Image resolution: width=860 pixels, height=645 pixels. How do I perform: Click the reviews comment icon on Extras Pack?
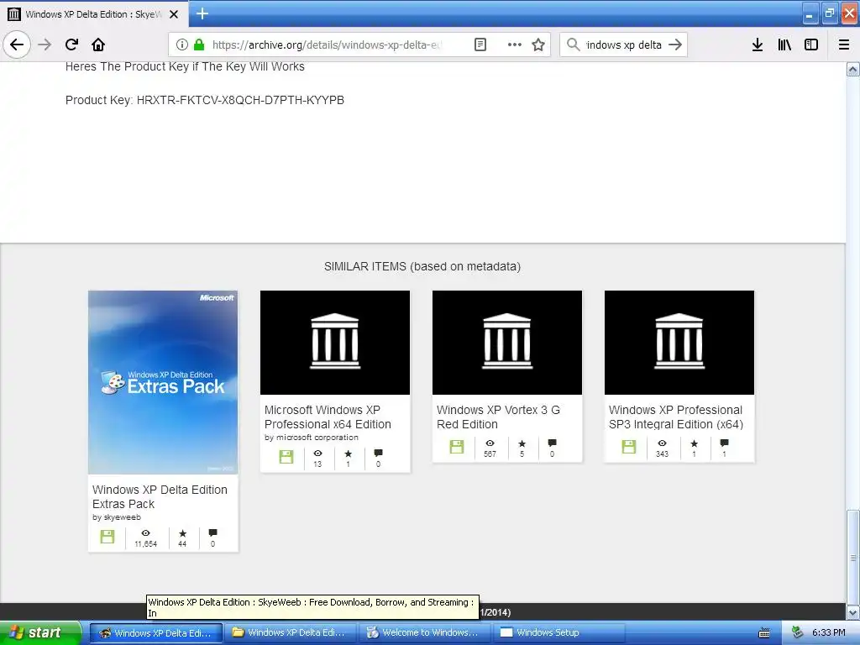coord(212,532)
